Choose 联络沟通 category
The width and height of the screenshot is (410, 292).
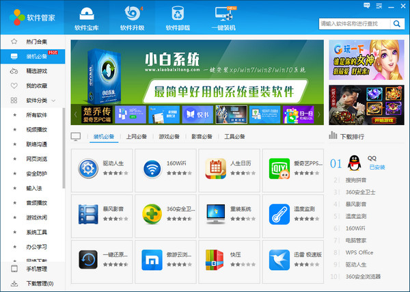tap(36, 144)
